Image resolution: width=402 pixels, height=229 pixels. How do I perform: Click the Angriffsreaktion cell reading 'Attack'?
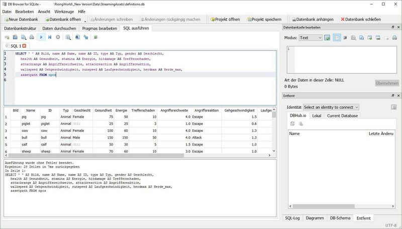[207, 137]
